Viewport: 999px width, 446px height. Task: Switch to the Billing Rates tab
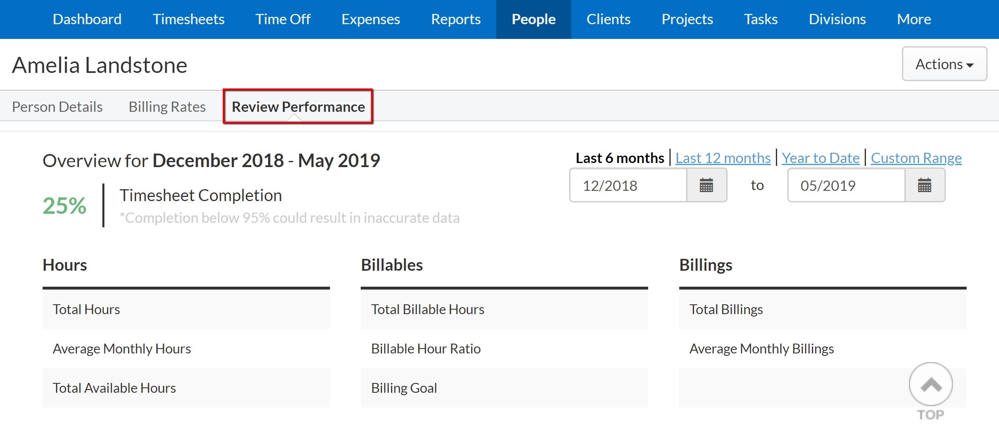(167, 106)
